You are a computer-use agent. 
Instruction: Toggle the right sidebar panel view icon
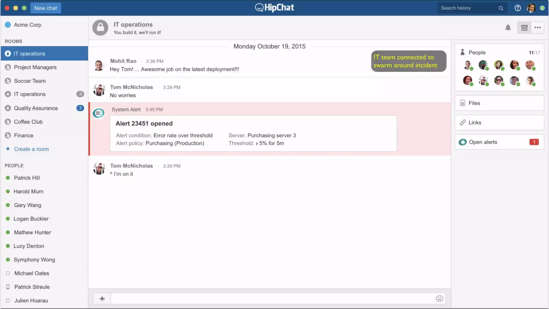pos(524,28)
